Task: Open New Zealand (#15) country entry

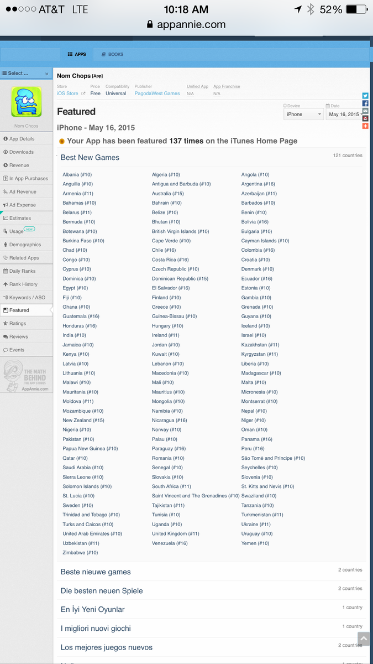Action: tap(83, 421)
